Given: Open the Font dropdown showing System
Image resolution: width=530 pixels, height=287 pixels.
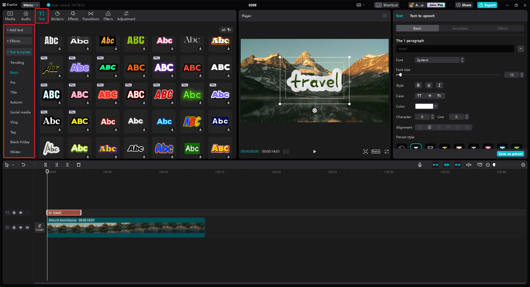Looking at the screenshot, I should [440, 60].
